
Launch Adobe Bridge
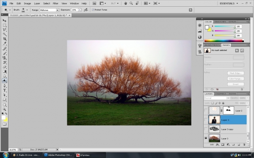(94, 3)
